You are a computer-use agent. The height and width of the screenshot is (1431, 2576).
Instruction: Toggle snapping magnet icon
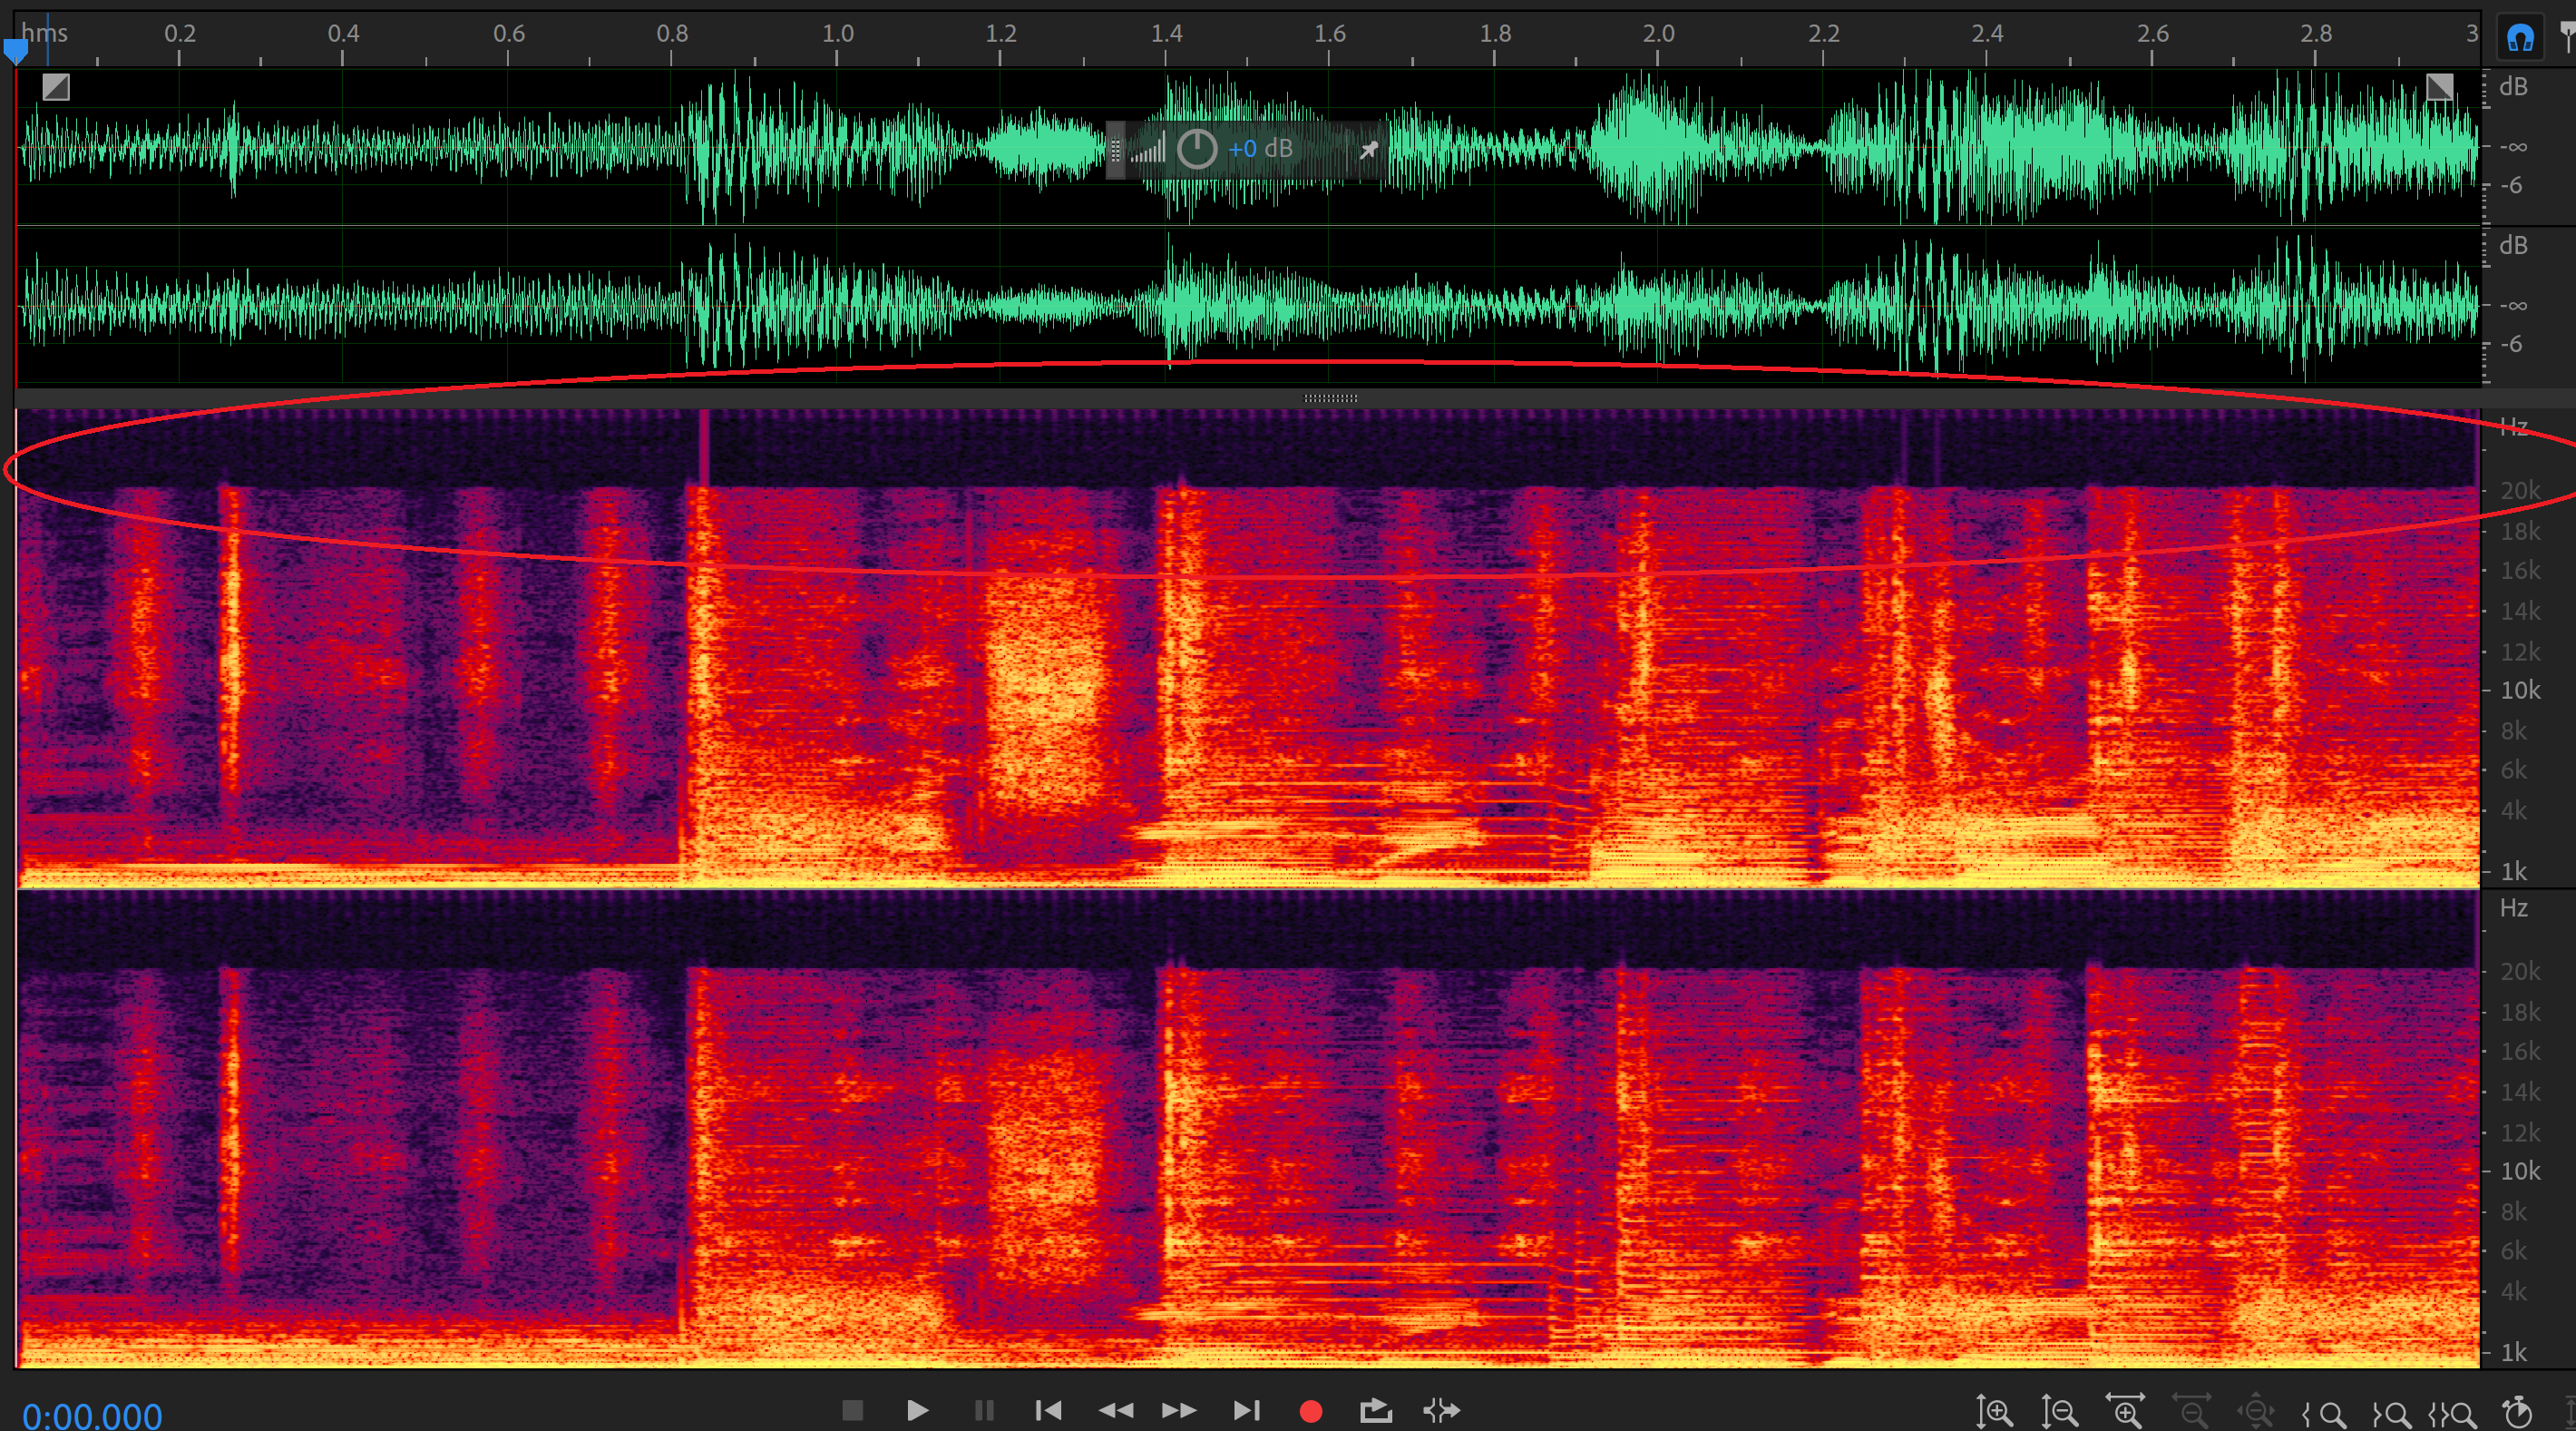[x=2520, y=38]
